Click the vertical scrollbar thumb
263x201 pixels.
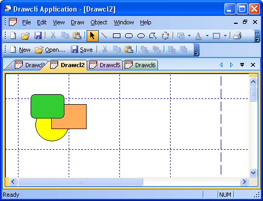(253, 94)
